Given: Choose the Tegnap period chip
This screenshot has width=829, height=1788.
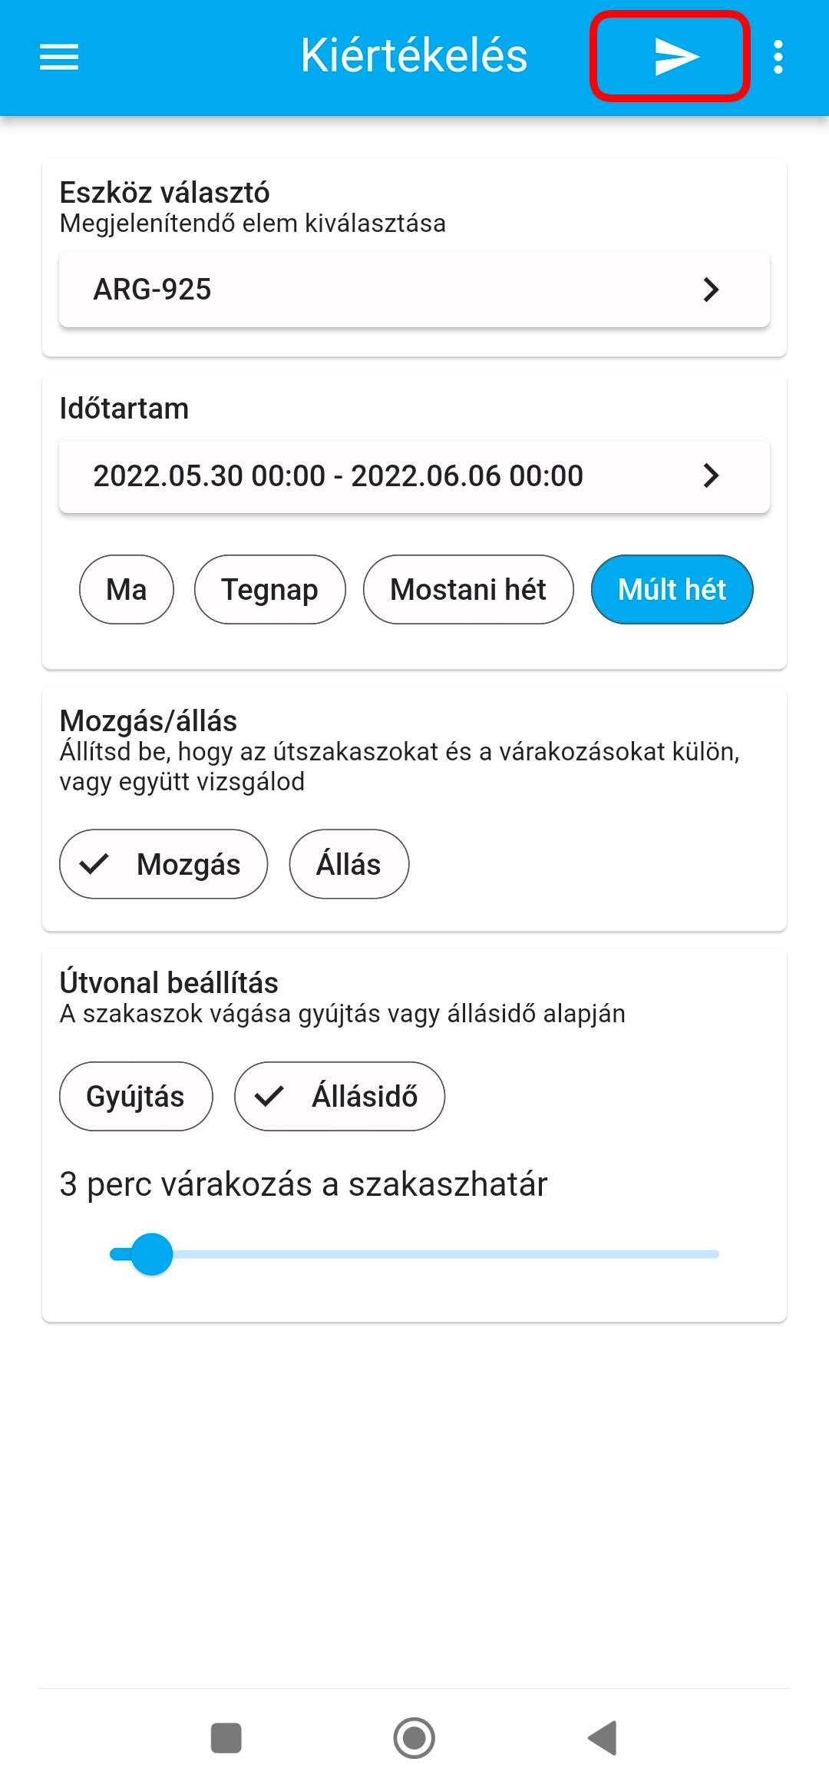Looking at the screenshot, I should coord(269,590).
